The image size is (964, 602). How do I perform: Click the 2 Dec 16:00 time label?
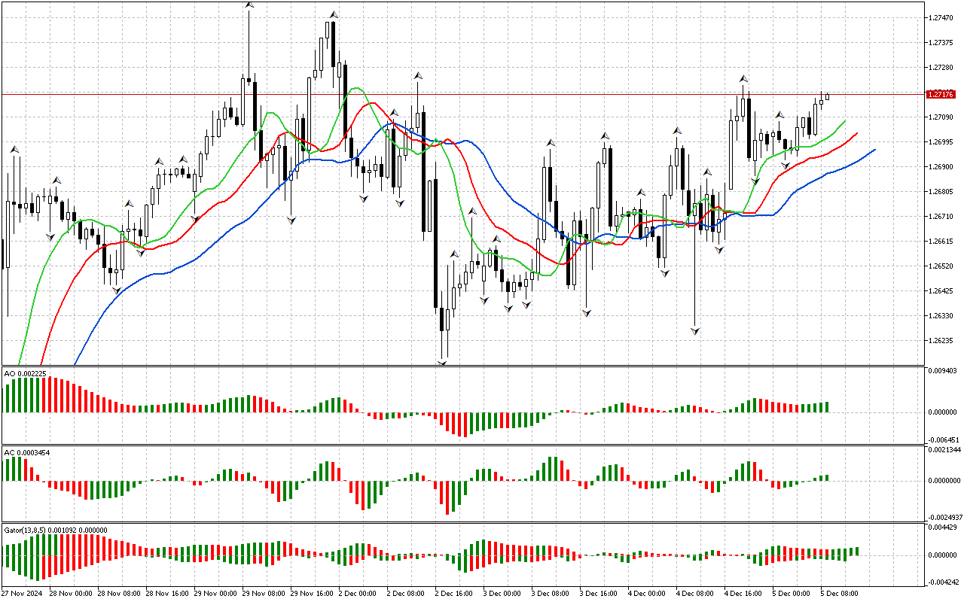(x=455, y=594)
